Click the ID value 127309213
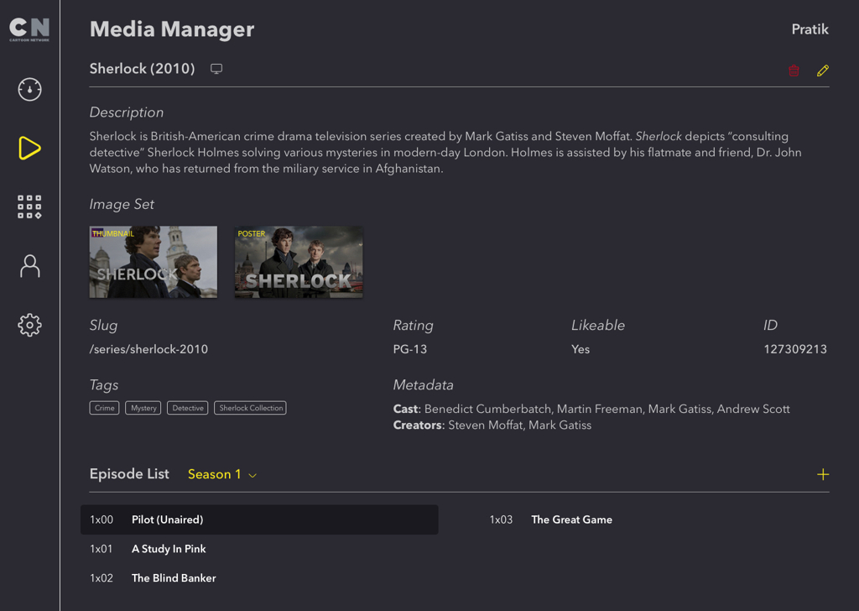 pos(795,349)
